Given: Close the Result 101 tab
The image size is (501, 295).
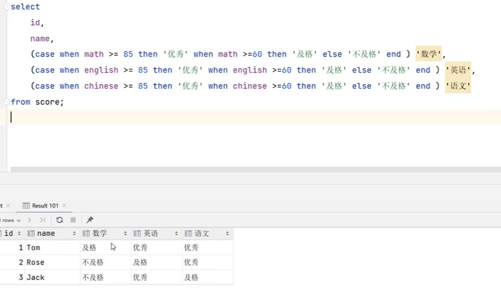Looking at the screenshot, I should 64,206.
